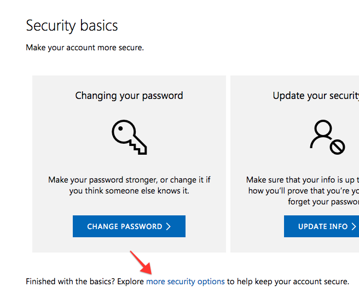Click the chevron arrow on Update Info
The height and width of the screenshot is (293, 359).
(354, 226)
